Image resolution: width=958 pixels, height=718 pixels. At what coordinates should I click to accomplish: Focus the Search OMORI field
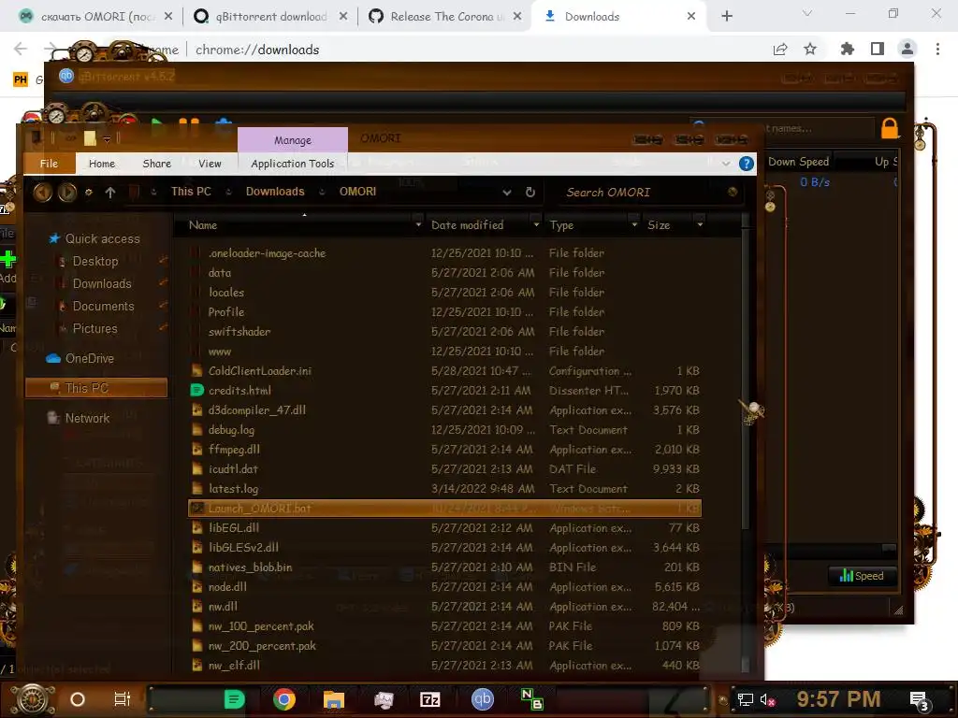tap(644, 193)
